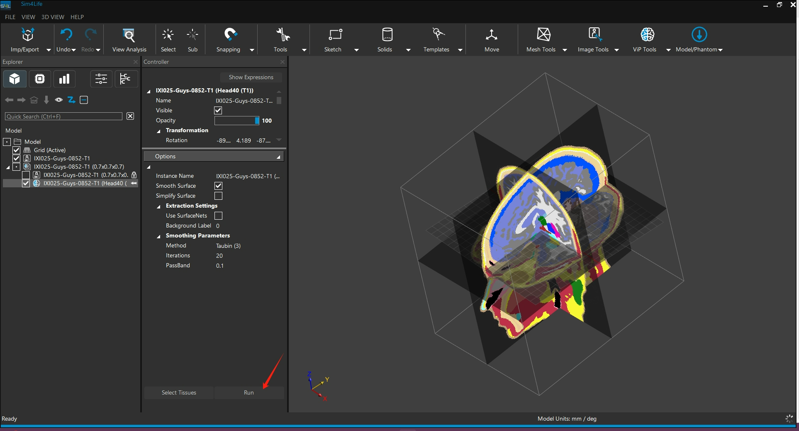
Task: Collapse the Extraction Settings section
Action: coord(158,206)
